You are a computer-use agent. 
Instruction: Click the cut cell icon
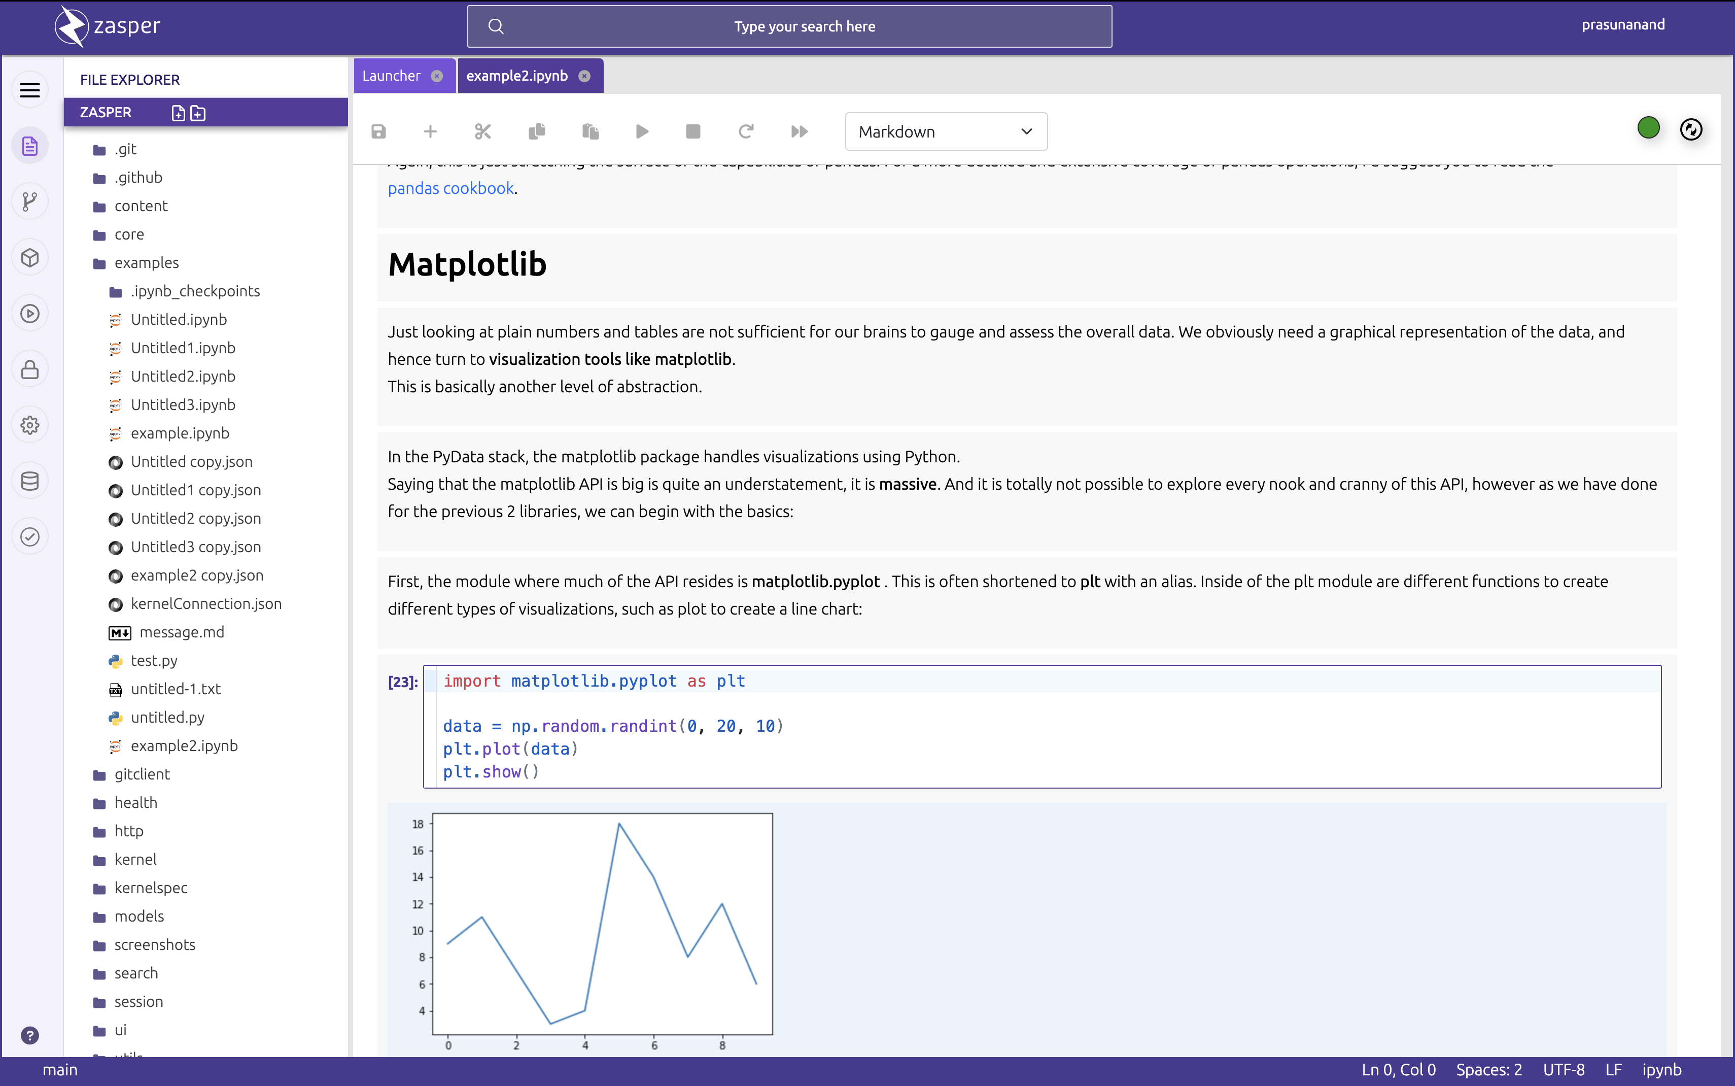point(484,131)
